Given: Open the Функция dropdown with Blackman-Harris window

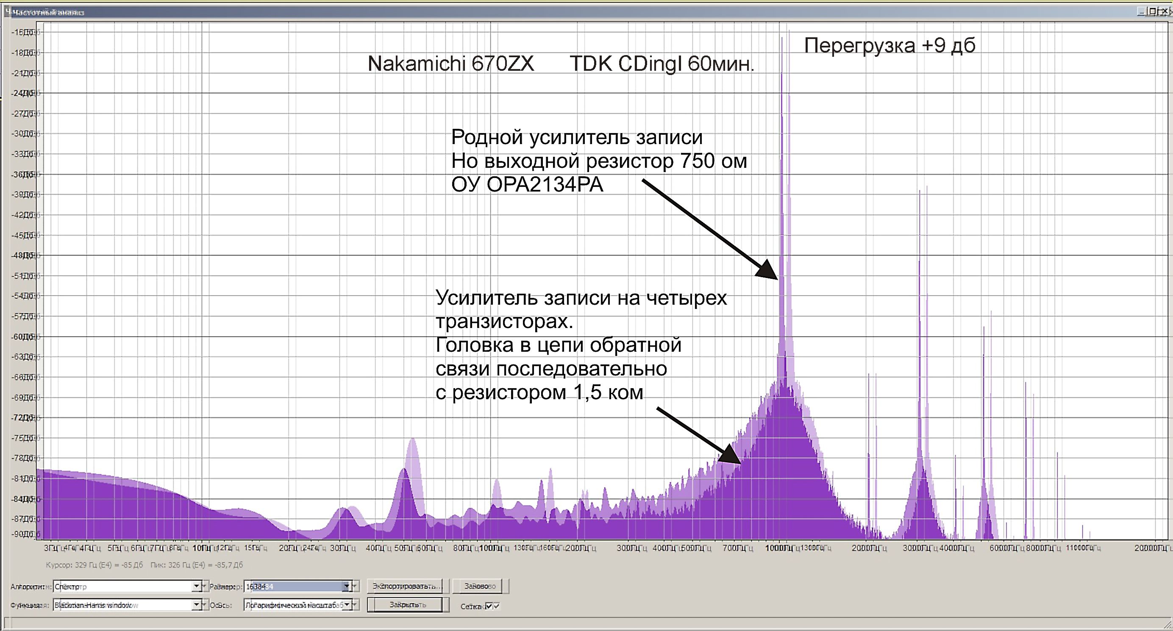Looking at the screenshot, I should [197, 605].
